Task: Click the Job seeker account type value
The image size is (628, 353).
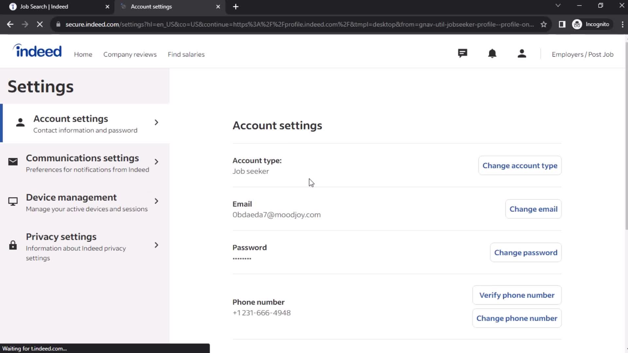Action: tap(251, 171)
